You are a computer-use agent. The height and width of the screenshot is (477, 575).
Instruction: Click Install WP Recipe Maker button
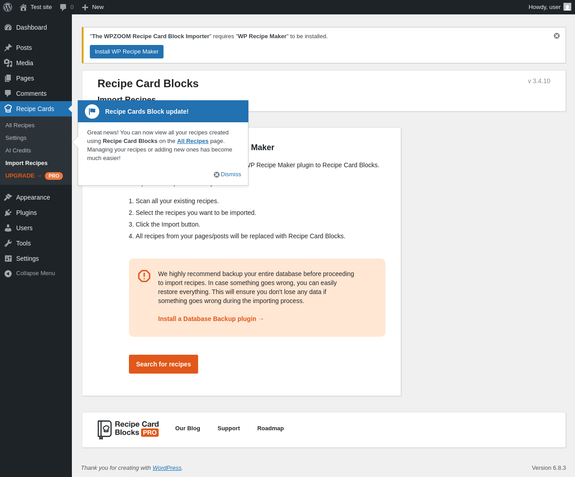tap(127, 52)
